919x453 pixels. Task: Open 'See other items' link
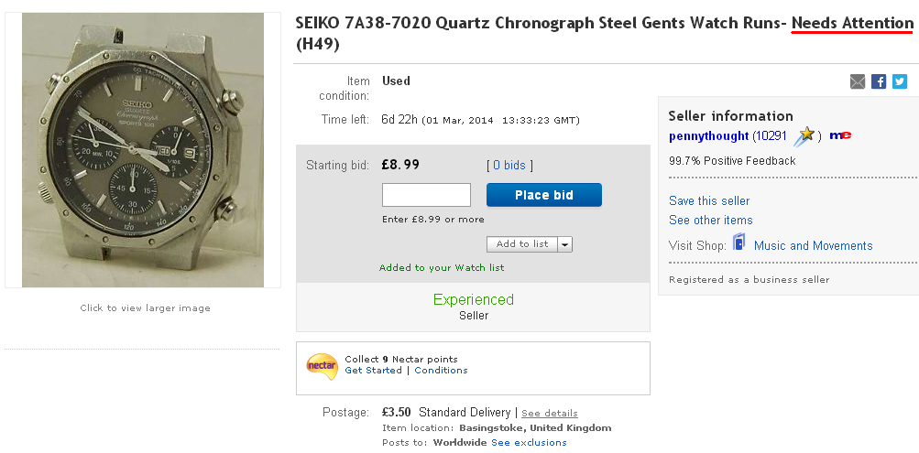[x=711, y=220]
